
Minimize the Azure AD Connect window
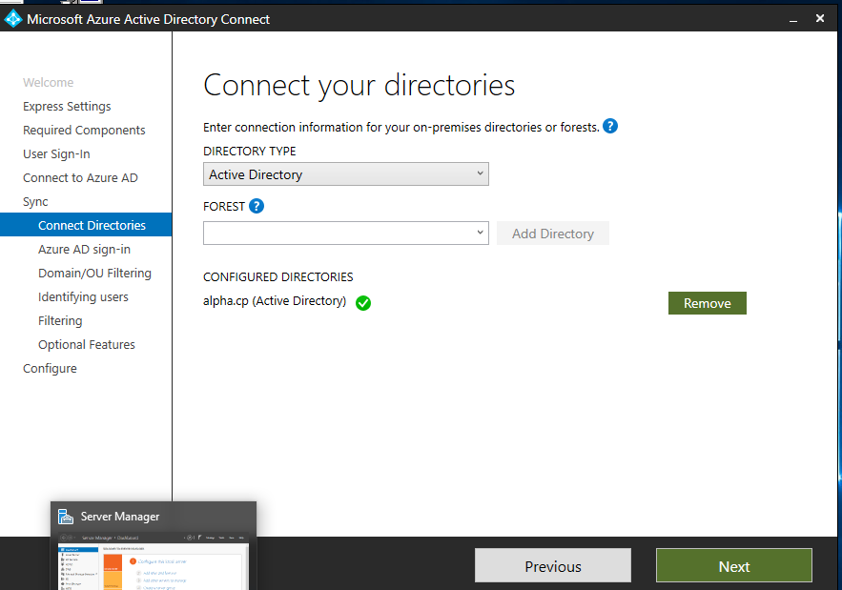pos(793,19)
